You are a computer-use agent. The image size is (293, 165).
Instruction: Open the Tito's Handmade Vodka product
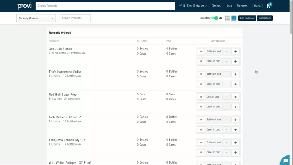click(x=65, y=71)
